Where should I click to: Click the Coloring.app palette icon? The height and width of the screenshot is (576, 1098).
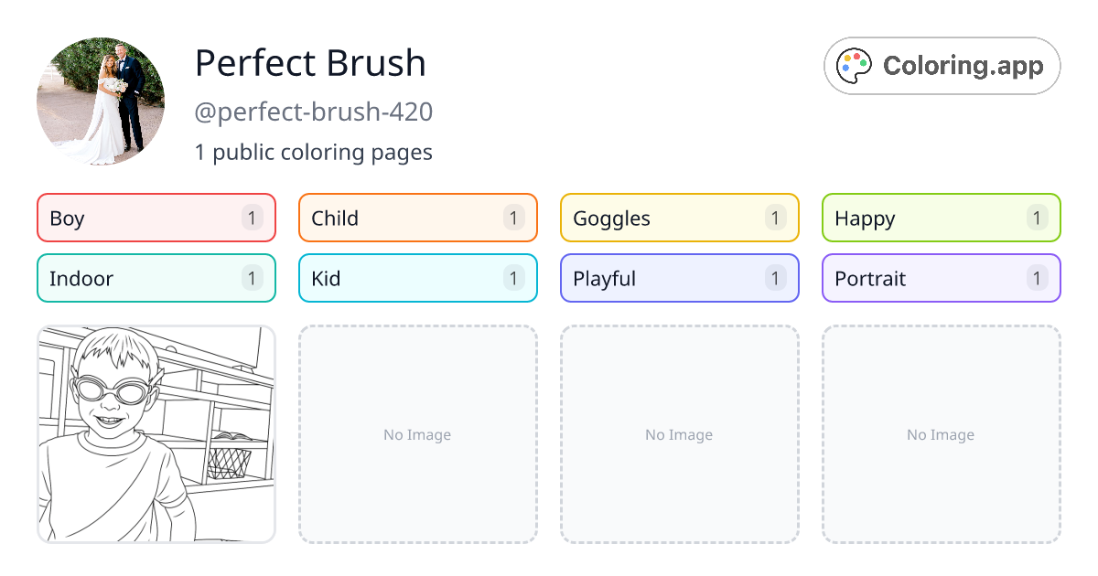854,65
